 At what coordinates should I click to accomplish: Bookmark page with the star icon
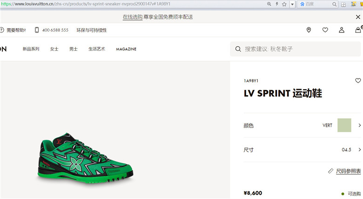pos(284,4)
